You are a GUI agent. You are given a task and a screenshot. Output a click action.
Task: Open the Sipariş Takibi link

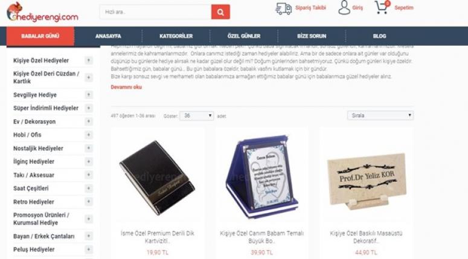[310, 8]
